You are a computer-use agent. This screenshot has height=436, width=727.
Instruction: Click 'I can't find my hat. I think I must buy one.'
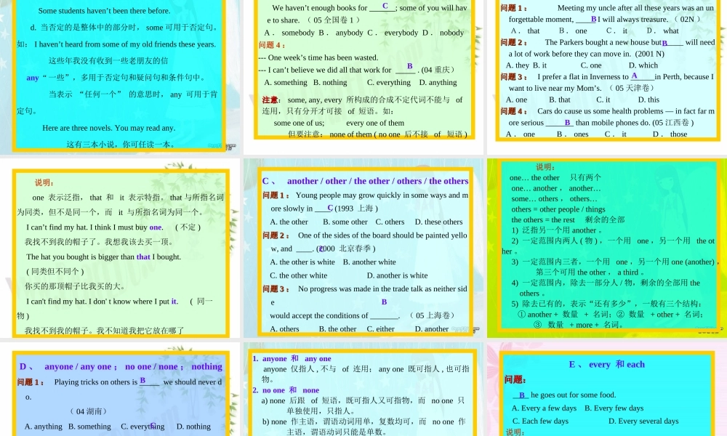tap(95, 227)
